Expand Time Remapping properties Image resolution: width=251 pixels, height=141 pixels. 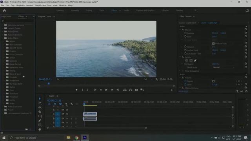(180, 71)
